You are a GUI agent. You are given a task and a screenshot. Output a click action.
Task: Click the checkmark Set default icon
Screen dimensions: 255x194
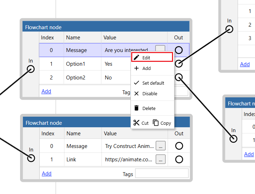click(x=136, y=83)
